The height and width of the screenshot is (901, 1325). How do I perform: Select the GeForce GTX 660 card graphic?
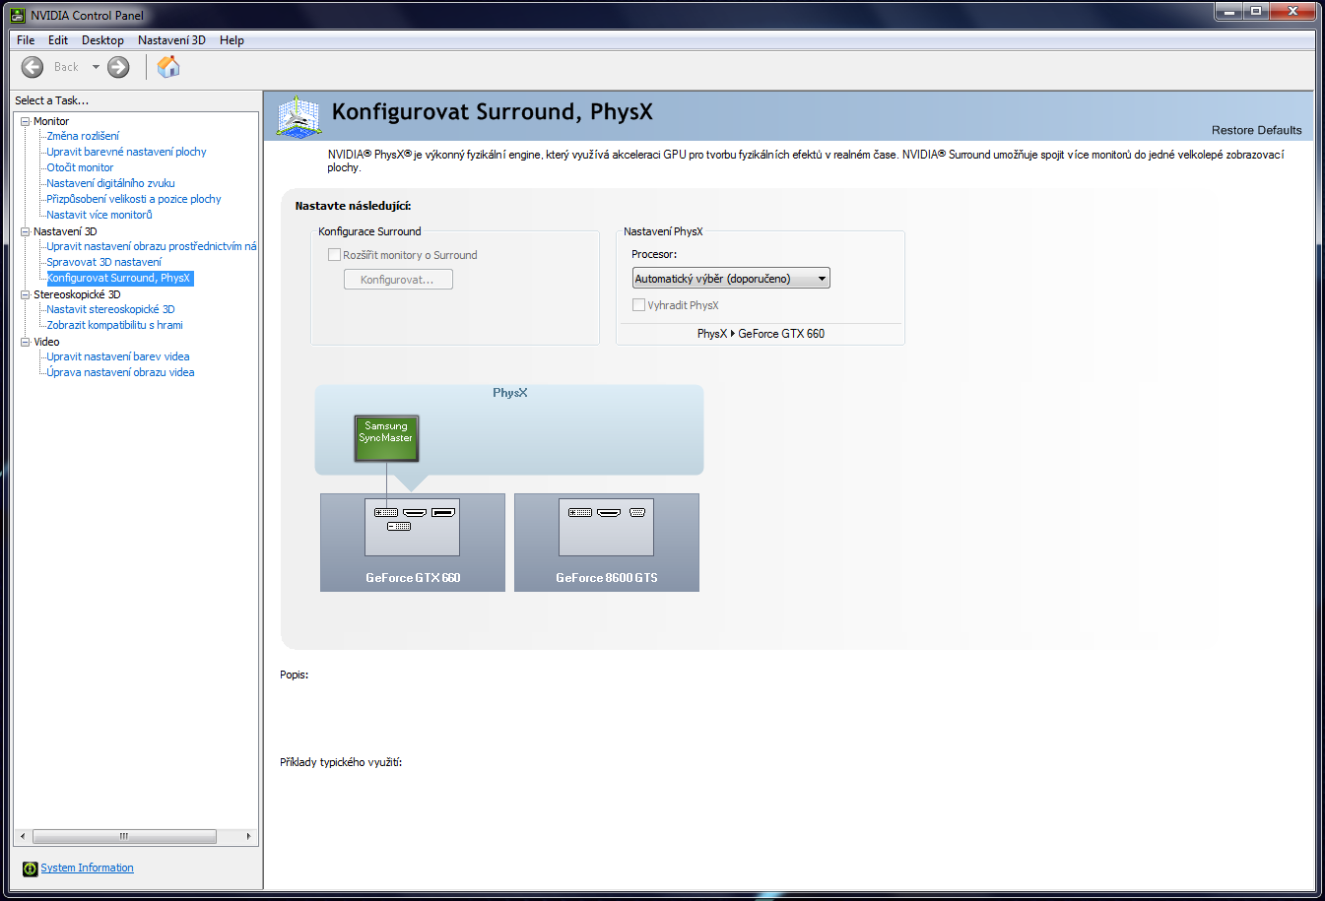point(413,543)
